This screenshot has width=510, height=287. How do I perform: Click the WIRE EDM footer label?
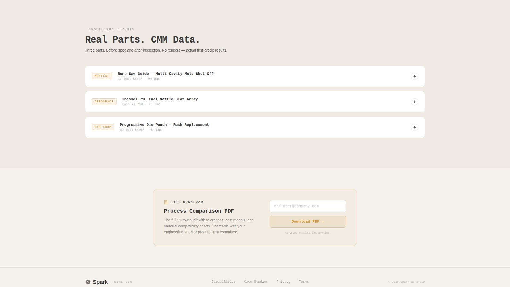click(123, 282)
